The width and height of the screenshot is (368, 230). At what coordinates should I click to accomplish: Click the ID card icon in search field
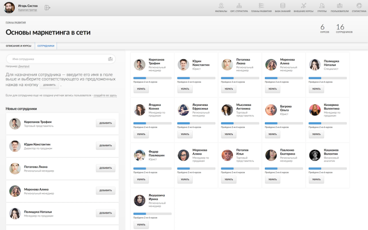pos(110,59)
